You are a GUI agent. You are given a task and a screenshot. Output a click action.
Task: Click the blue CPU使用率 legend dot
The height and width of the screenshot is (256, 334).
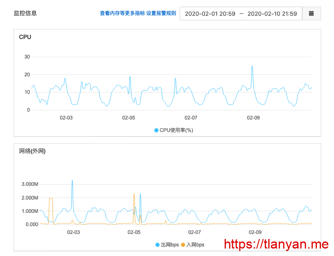156,130
